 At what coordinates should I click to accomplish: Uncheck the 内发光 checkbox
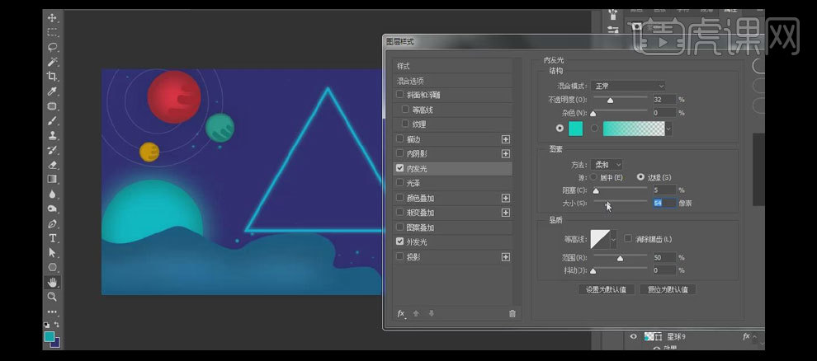tap(399, 168)
